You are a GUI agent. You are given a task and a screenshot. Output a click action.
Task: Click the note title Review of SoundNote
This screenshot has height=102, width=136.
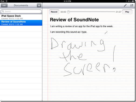click(x=74, y=20)
